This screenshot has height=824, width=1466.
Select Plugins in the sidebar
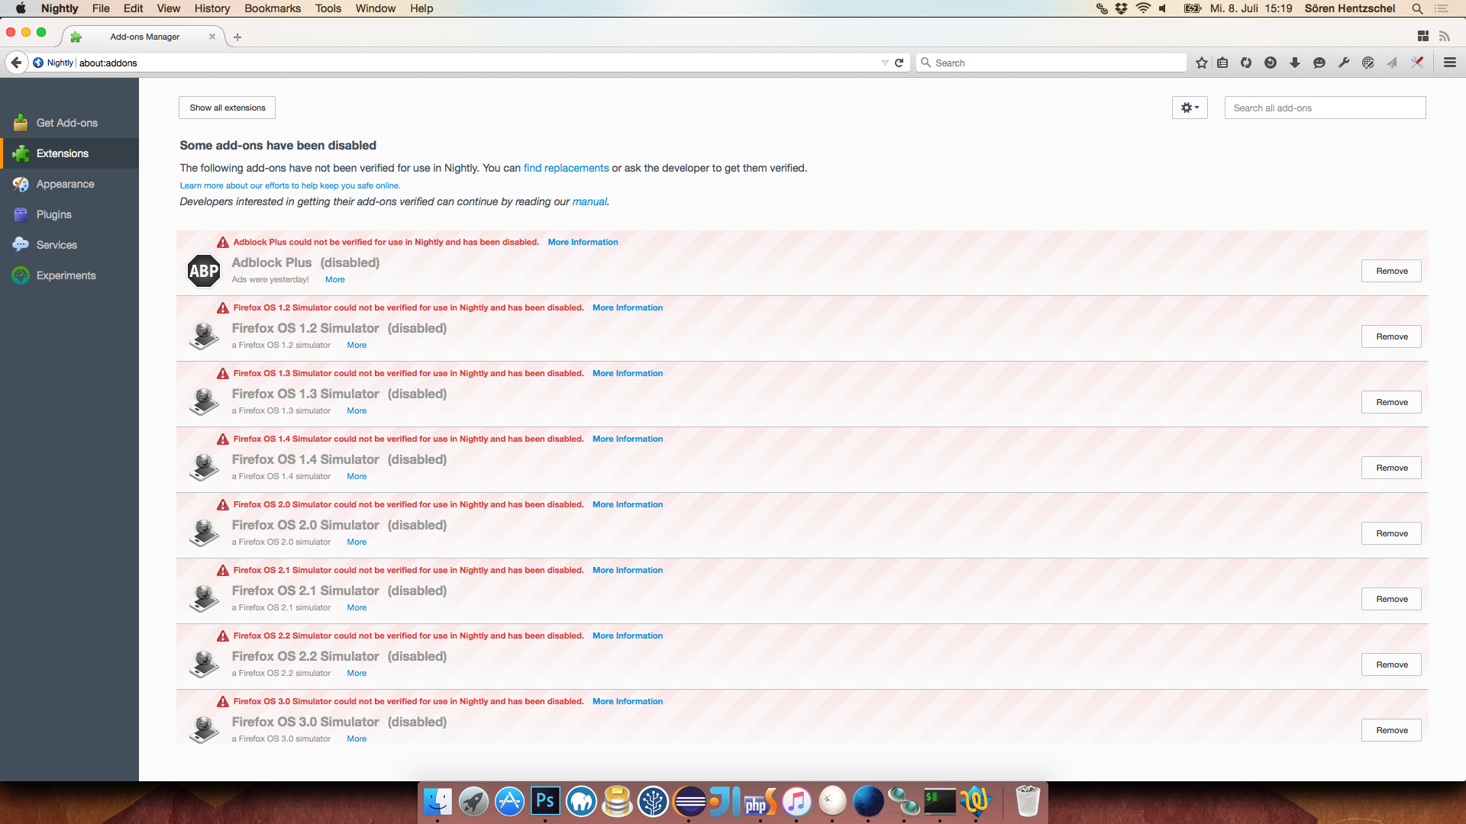(53, 214)
